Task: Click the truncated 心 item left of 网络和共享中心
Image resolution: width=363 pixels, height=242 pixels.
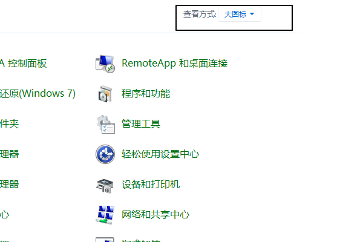Action: (x=5, y=214)
